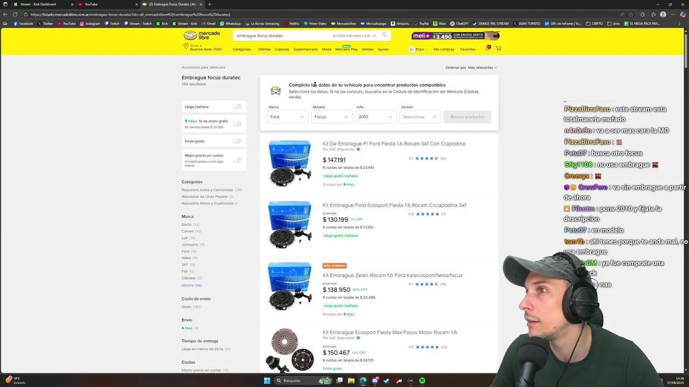Screen dimensions: 689x387
Task: Open Cupones in the navigation bar
Action: (282, 49)
